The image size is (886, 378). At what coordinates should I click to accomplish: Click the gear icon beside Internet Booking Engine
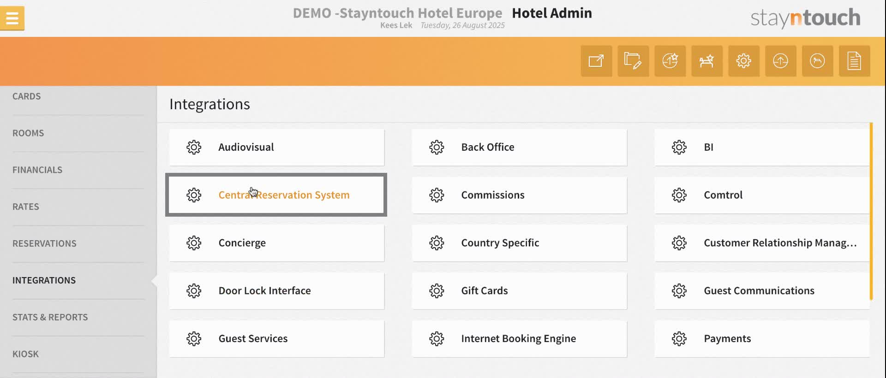[437, 339]
